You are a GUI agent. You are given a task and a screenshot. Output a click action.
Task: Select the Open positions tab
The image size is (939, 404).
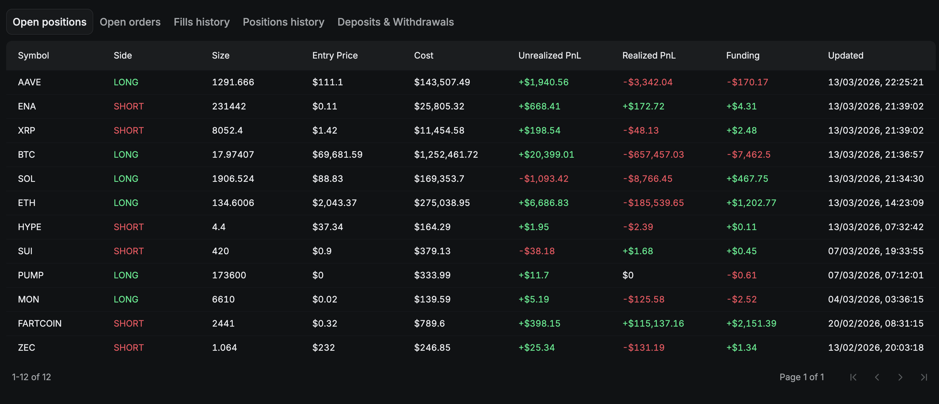pos(50,22)
